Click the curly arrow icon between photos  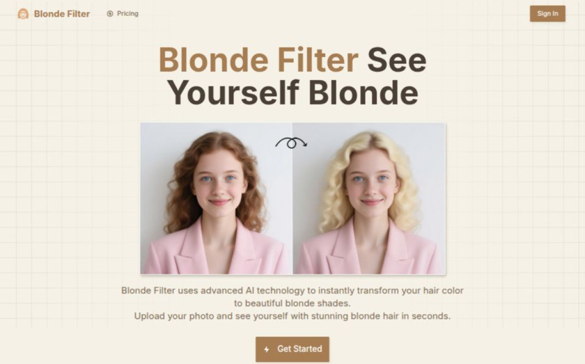[x=291, y=143]
